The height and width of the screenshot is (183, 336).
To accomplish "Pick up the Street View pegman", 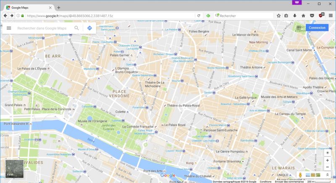I will point(300,175).
